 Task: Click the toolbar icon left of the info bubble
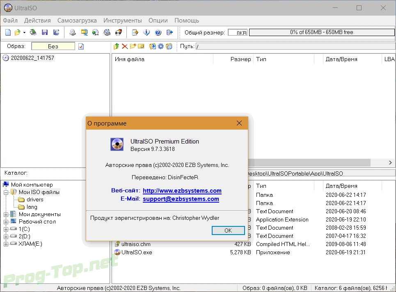click(135, 32)
